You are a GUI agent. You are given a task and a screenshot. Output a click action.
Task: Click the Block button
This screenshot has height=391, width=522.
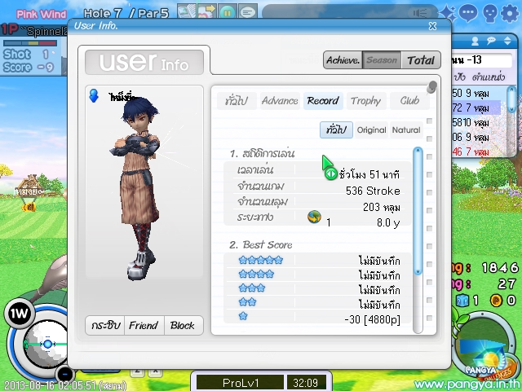pyautogui.click(x=183, y=325)
